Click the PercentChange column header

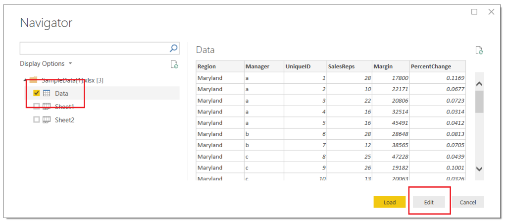[438, 66]
